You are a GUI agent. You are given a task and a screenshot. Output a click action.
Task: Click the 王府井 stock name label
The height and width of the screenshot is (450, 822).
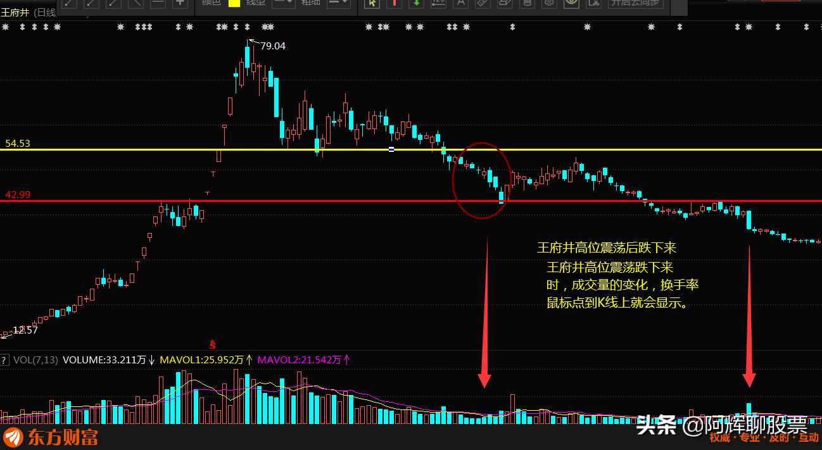14,12
